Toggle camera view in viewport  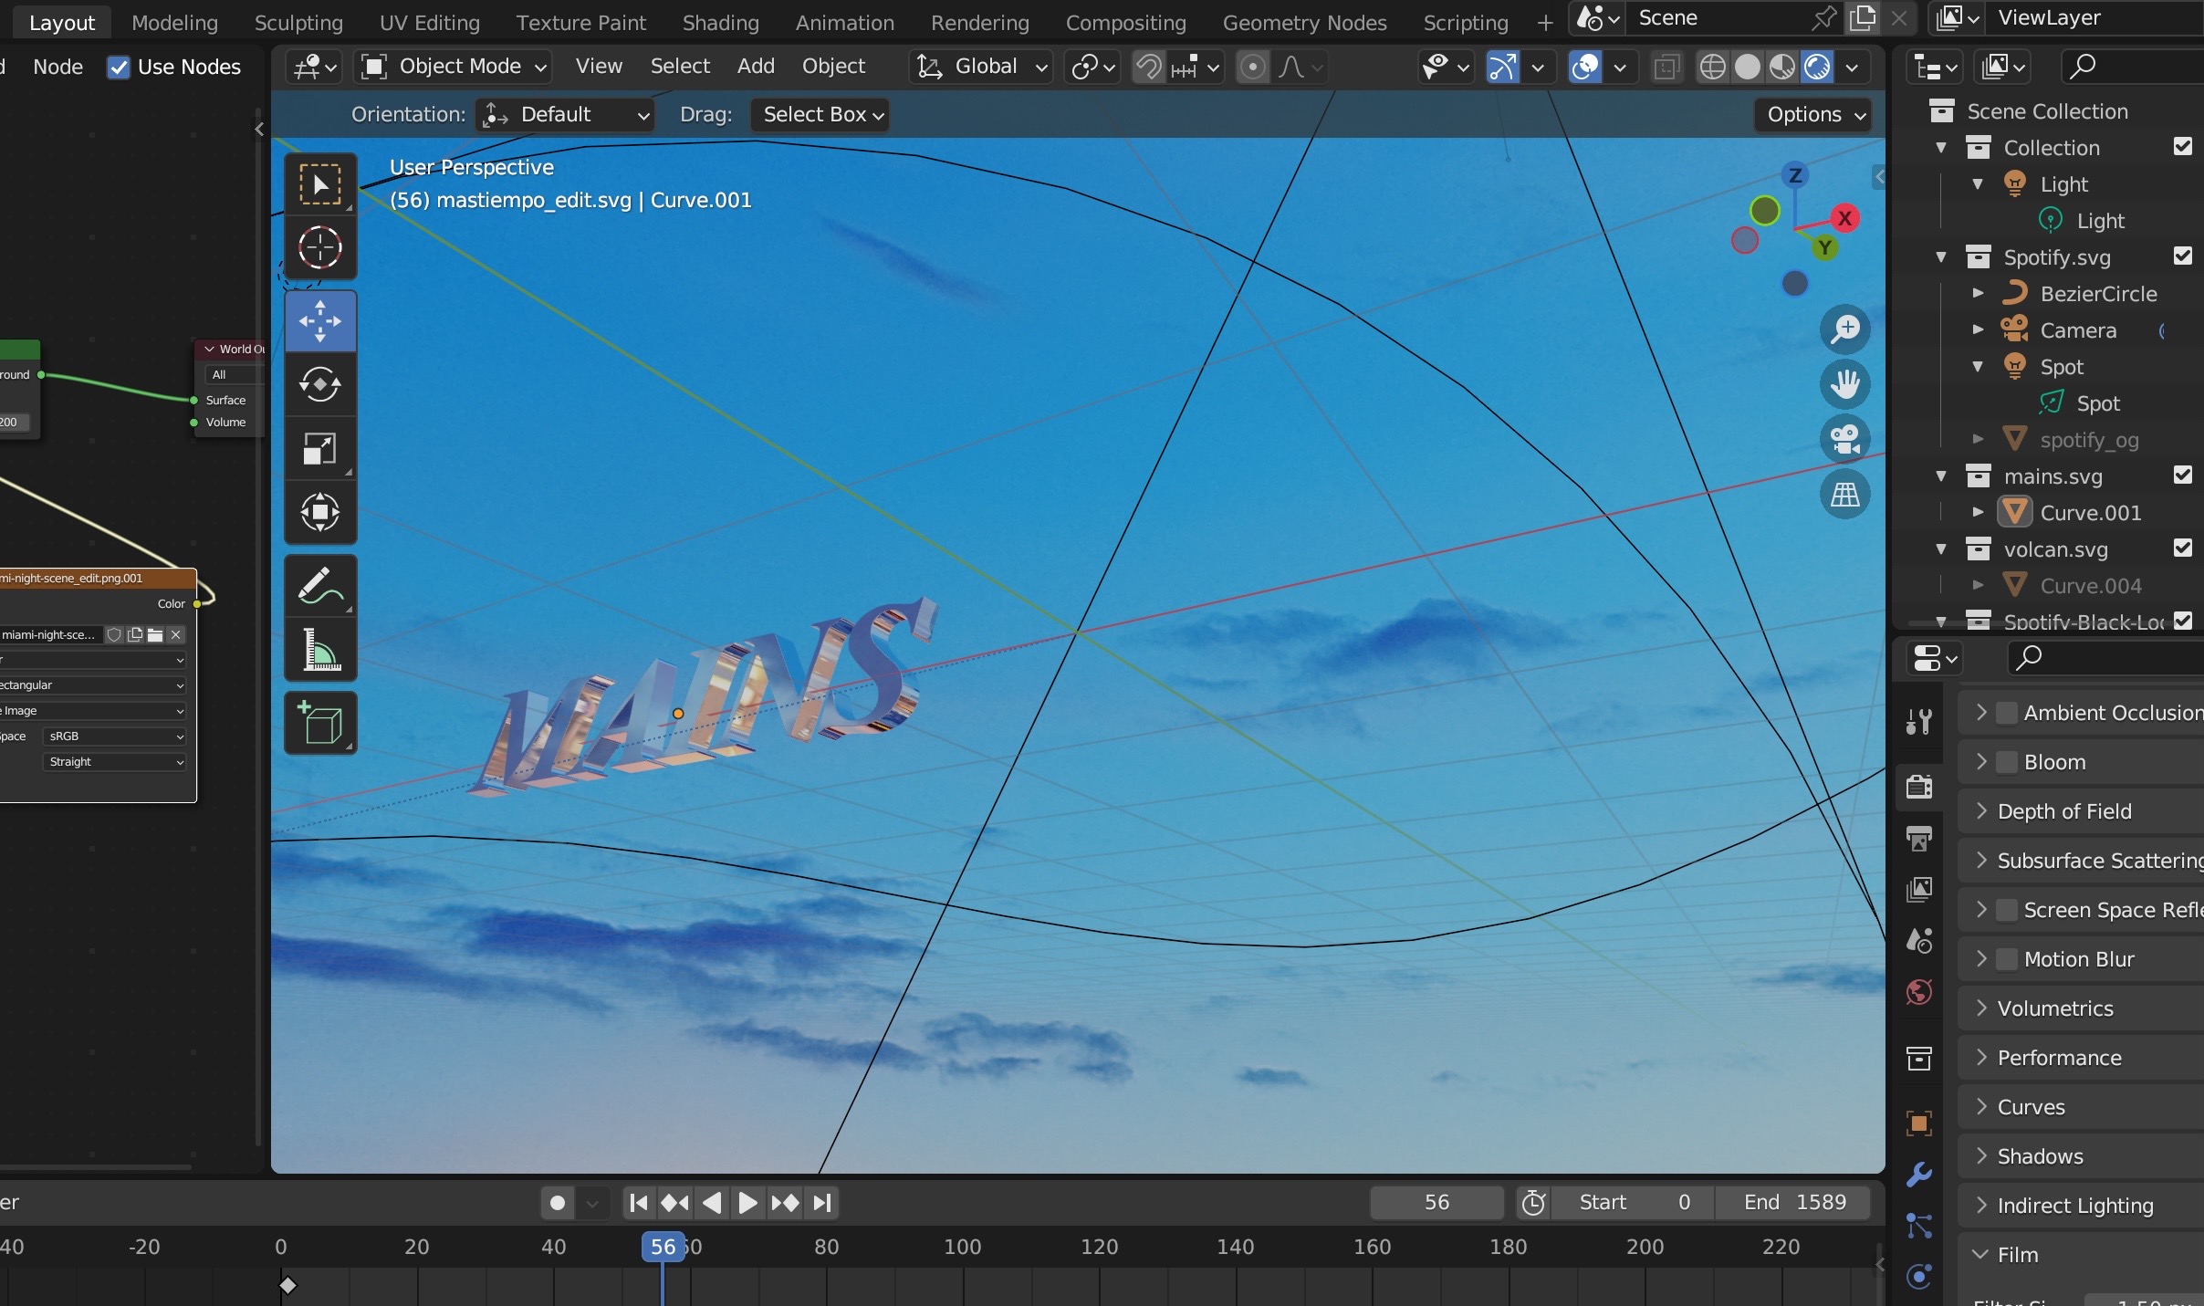pos(1844,440)
